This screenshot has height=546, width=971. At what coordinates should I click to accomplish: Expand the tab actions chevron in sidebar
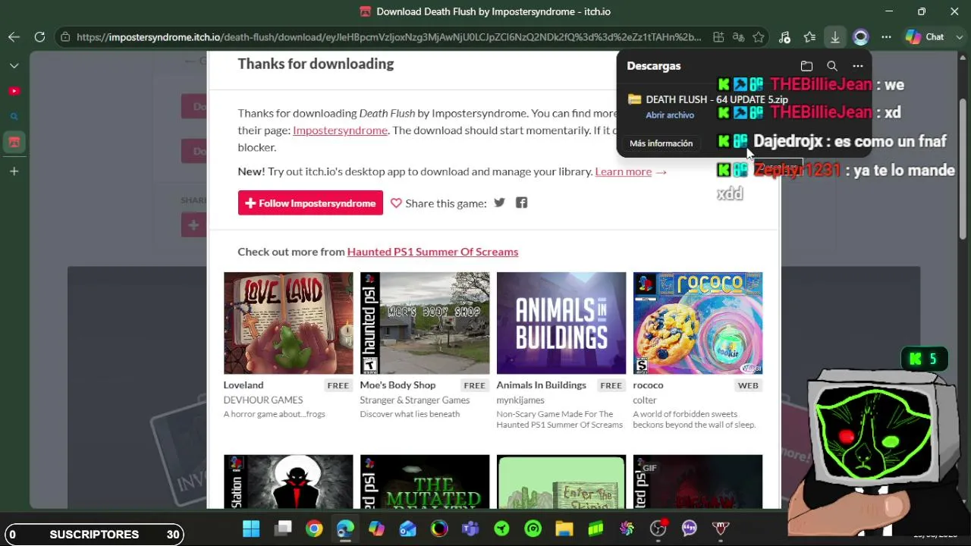[14, 66]
